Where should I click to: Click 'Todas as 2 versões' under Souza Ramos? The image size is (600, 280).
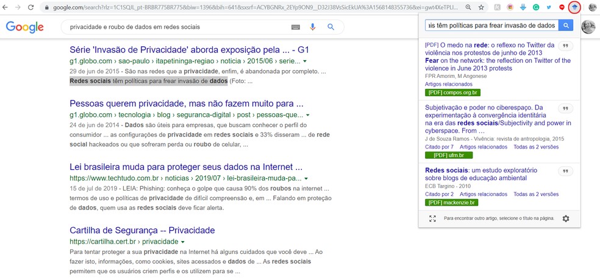[x=536, y=147]
